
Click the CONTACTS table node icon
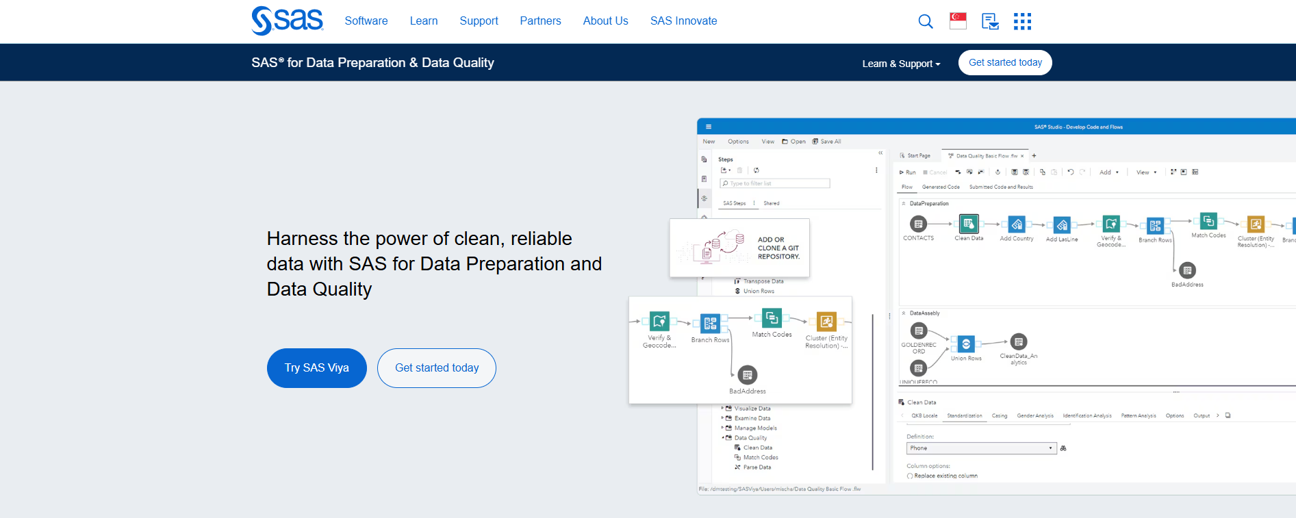pyautogui.click(x=918, y=224)
